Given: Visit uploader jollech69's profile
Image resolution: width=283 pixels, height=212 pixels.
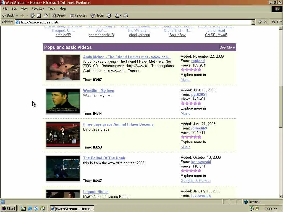Looking at the screenshot, I should (x=199, y=128).
